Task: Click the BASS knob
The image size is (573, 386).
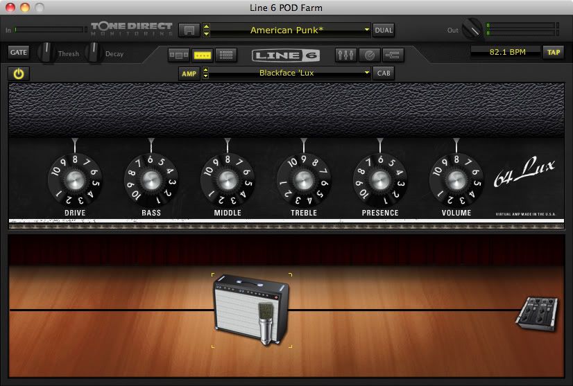Action: coord(151,180)
